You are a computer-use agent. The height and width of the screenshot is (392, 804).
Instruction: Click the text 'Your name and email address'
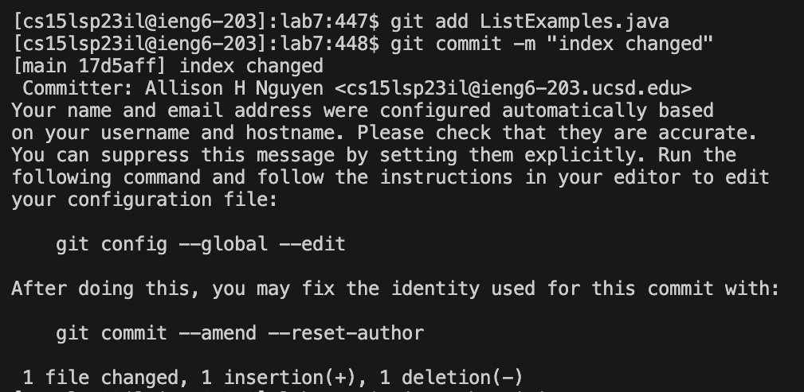pyautogui.click(x=162, y=111)
